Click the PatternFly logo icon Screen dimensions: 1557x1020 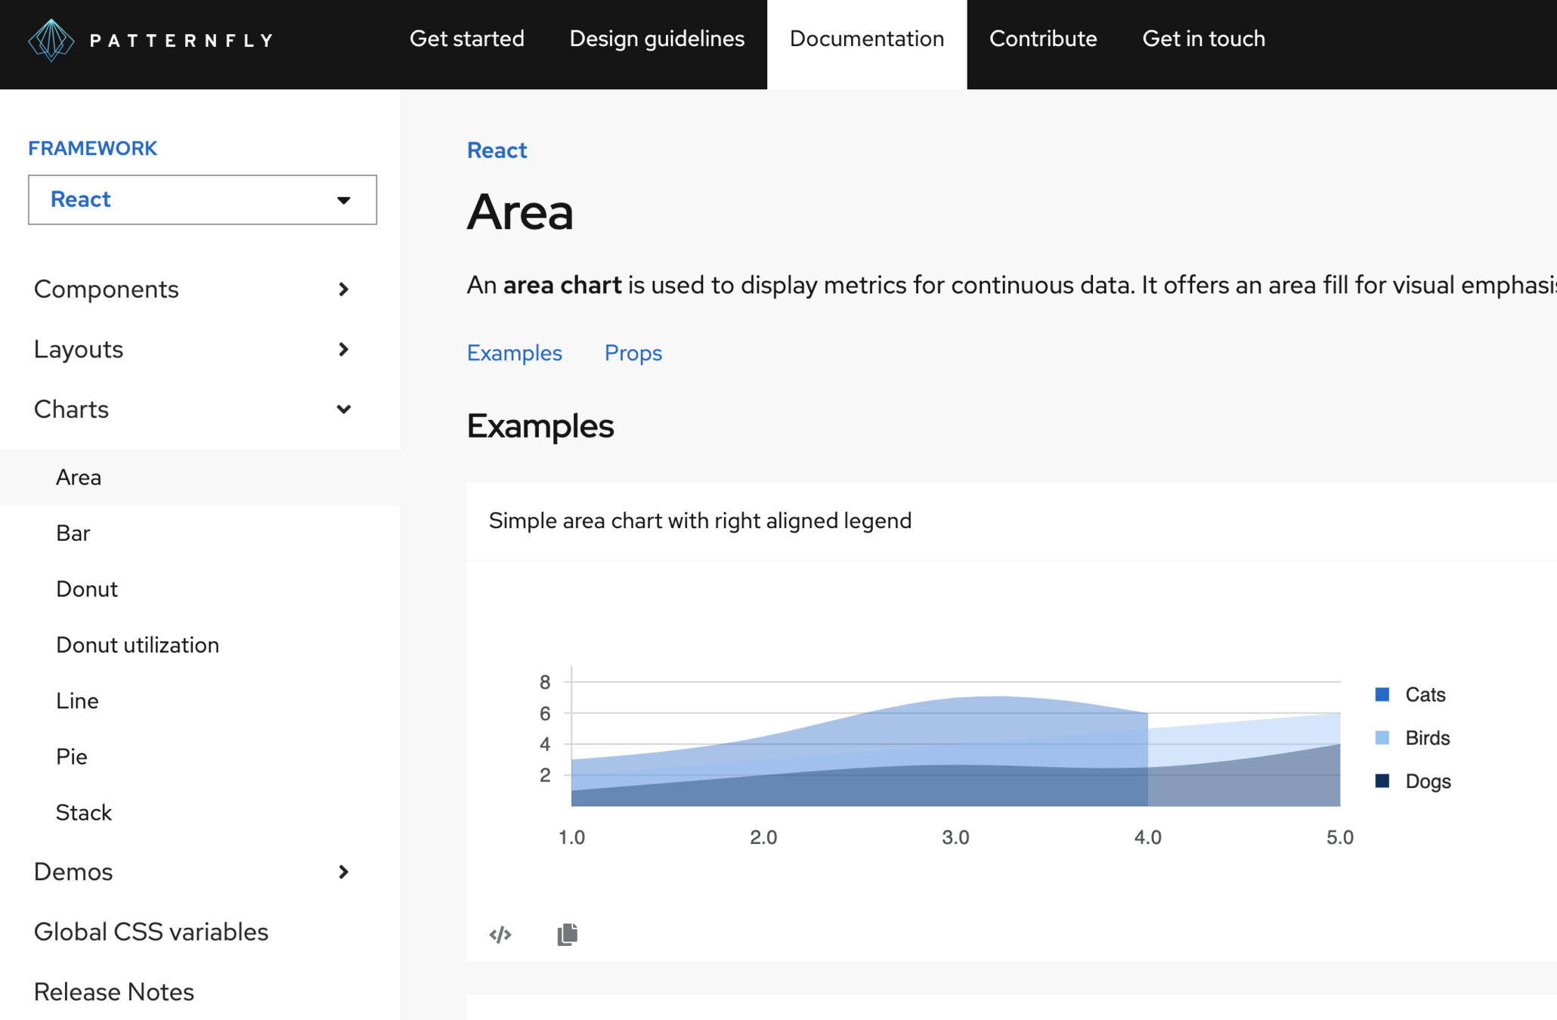click(51, 39)
